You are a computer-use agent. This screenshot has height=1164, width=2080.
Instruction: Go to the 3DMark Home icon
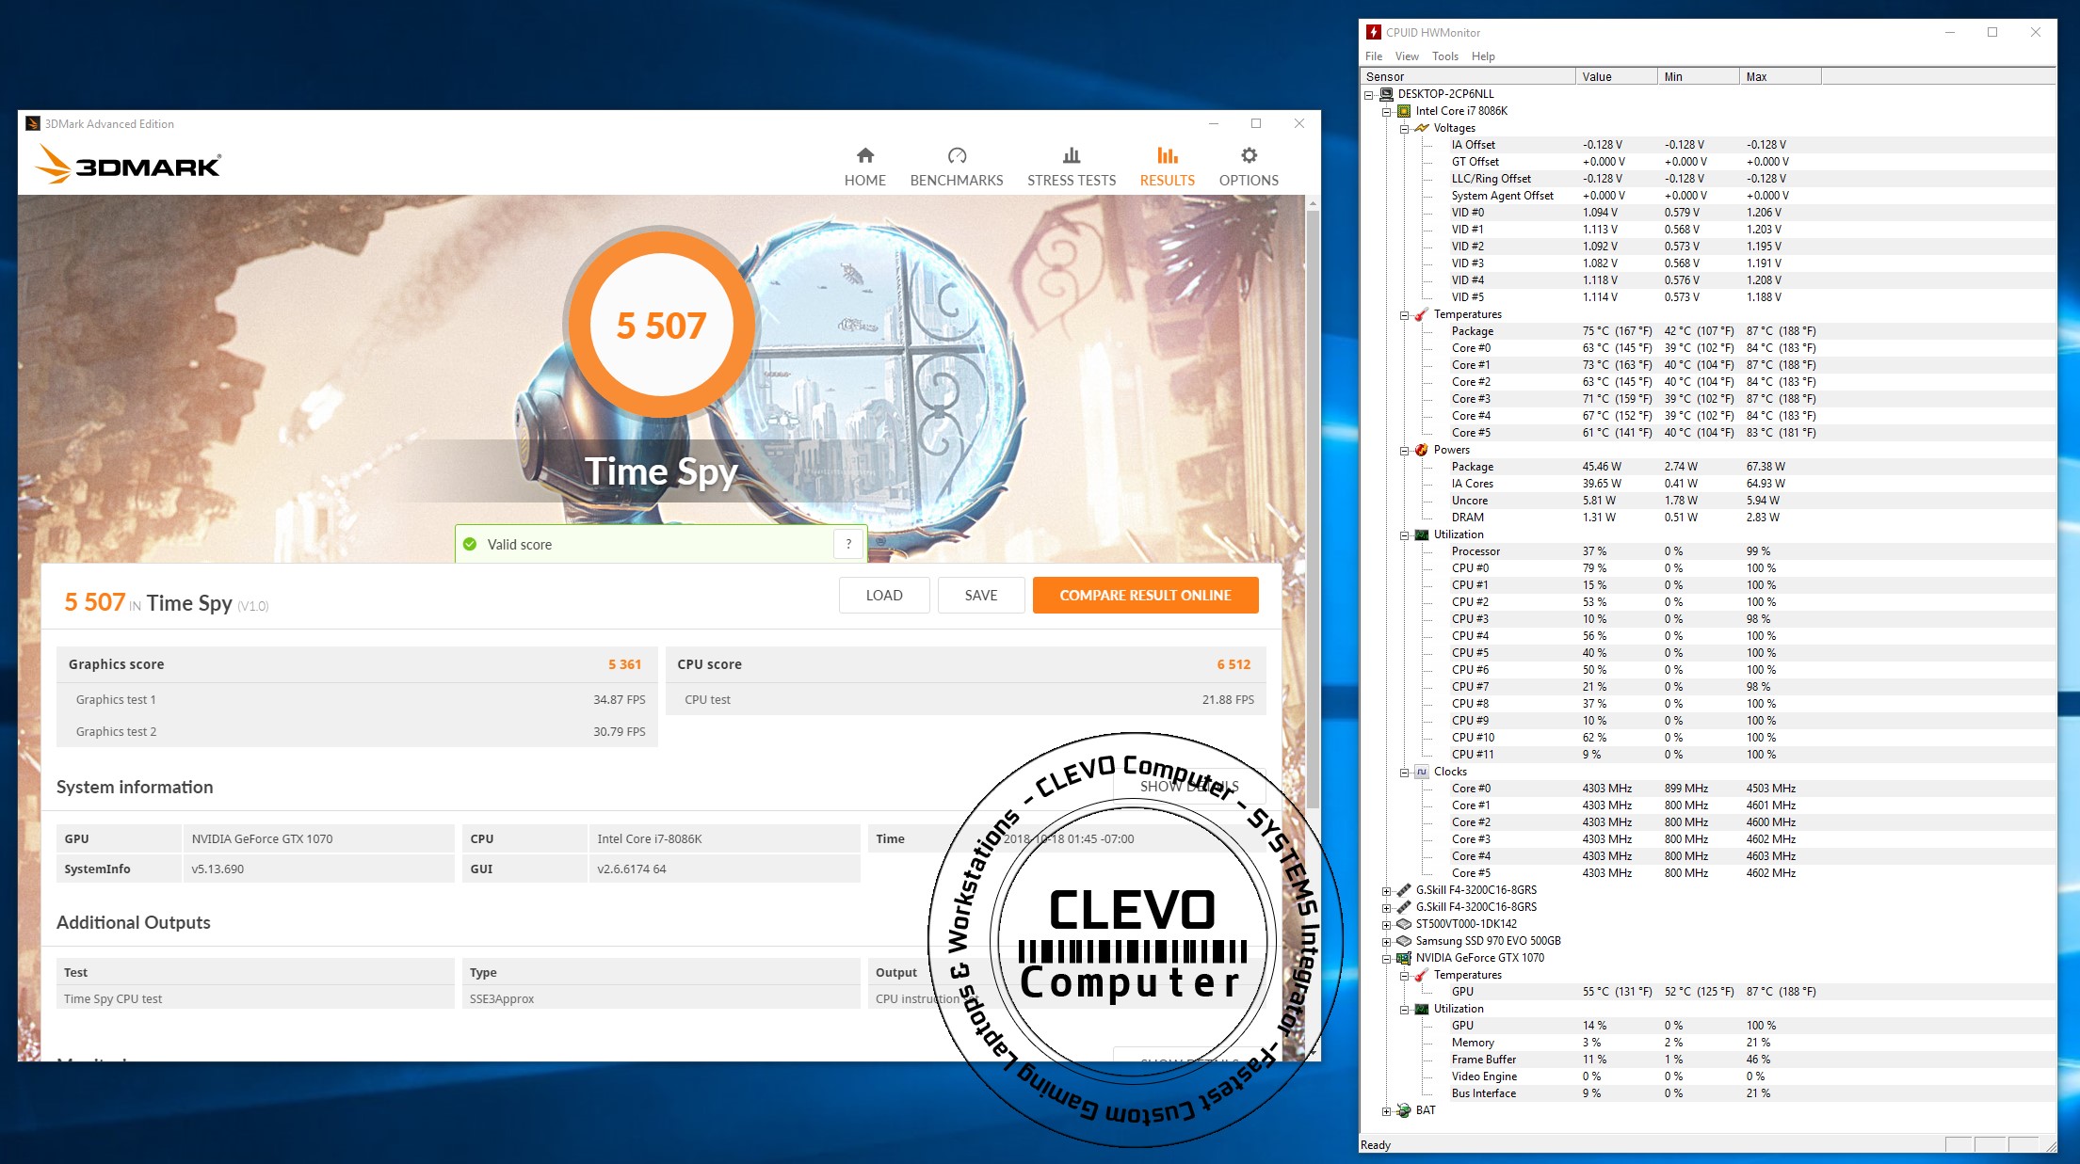tap(864, 156)
